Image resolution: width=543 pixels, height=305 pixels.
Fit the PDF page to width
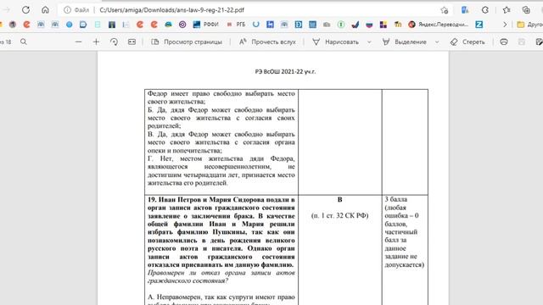click(x=132, y=42)
